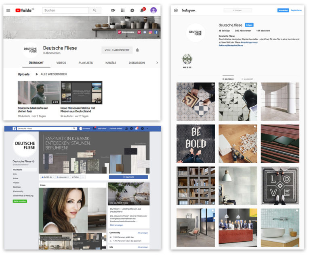311x257 pixels.
Task: Select Fotos in Facebook page sidebar
Action: 16,178
